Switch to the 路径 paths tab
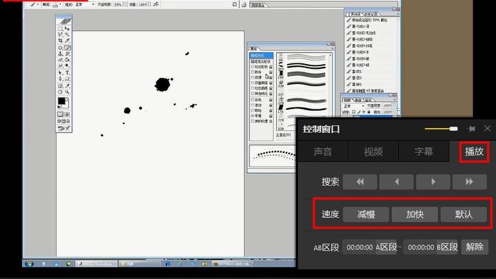This screenshot has height=279, width=496. click(x=369, y=100)
